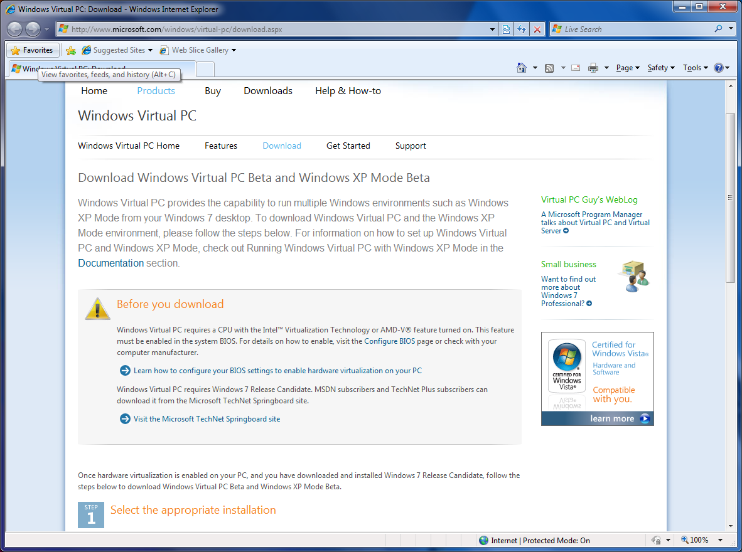Open the search provider dropdown arrow
Image resolution: width=742 pixels, height=552 pixels.
tap(731, 29)
